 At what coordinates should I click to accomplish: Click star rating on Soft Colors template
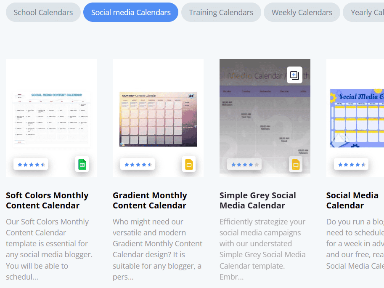coord(31,164)
